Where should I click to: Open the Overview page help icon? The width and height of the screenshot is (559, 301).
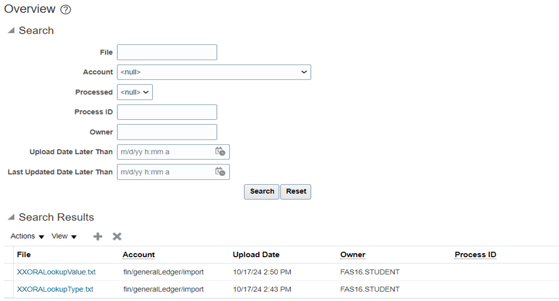tap(65, 9)
